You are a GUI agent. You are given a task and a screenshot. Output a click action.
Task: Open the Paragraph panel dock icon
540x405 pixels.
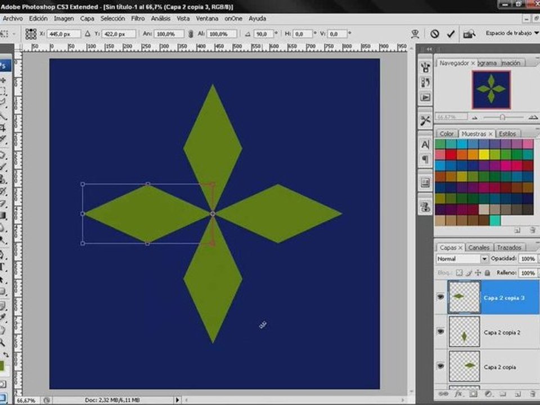coord(425,159)
